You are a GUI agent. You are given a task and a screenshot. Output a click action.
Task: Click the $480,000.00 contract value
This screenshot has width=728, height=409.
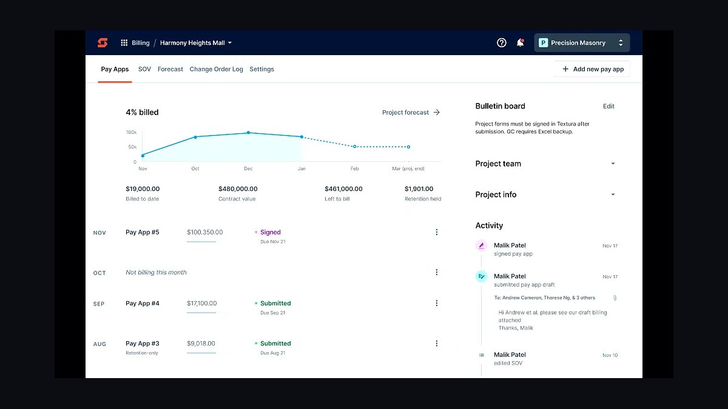pos(238,189)
